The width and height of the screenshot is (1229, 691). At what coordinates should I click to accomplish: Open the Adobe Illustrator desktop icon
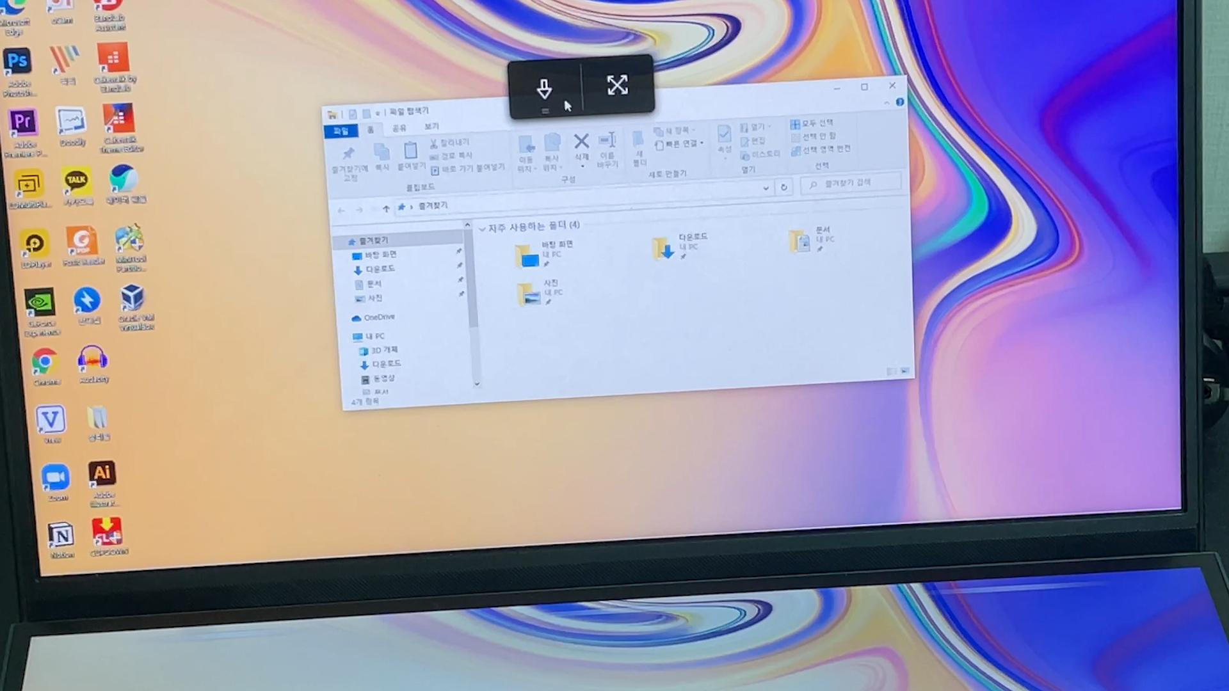pyautogui.click(x=102, y=473)
